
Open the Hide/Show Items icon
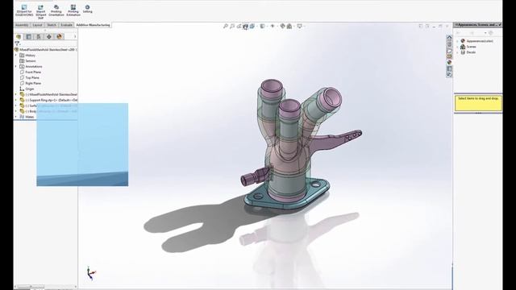273,26
